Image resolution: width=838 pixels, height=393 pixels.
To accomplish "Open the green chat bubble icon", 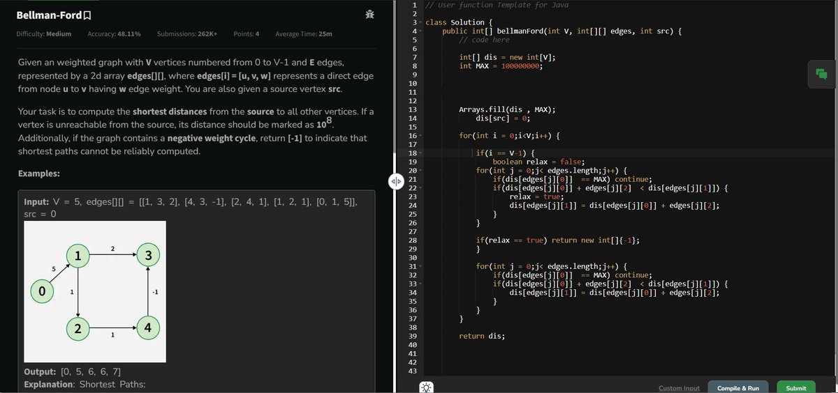I will [x=821, y=74].
